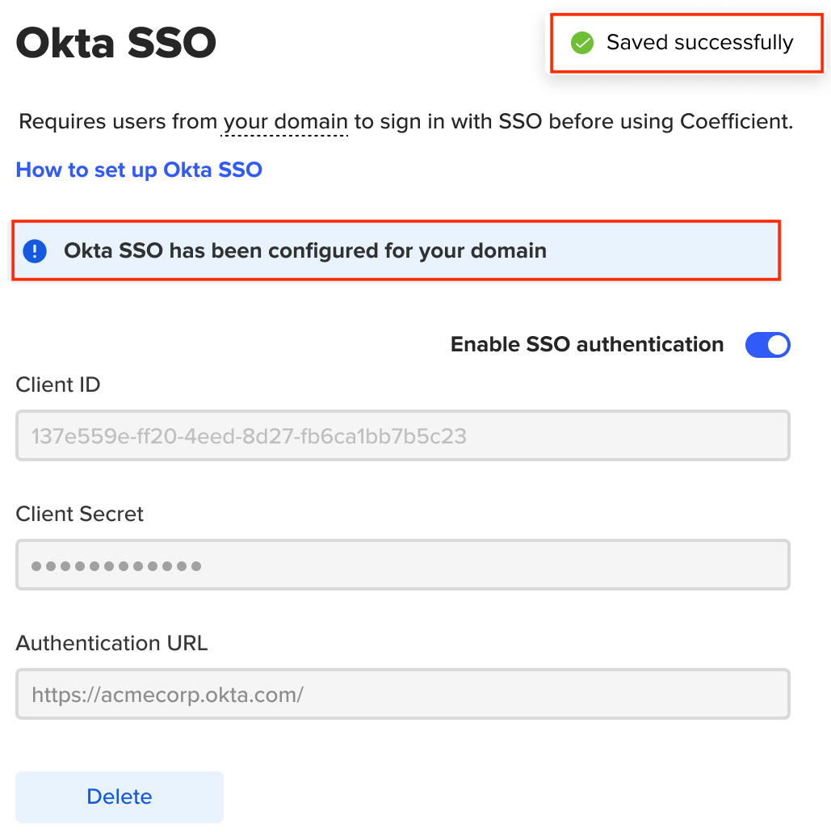Click the blue info icon in banner

coord(34,250)
